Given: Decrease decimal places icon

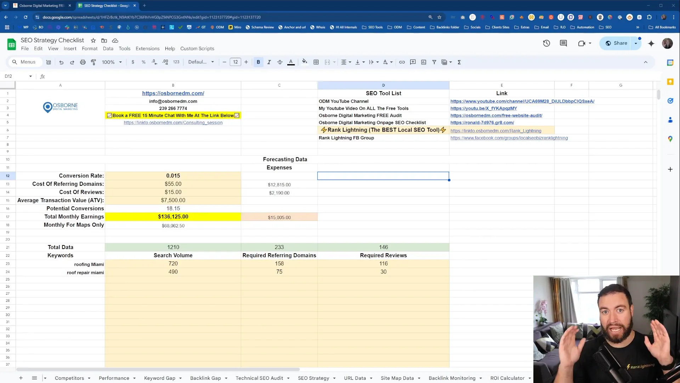Looking at the screenshot, I should [x=154, y=62].
